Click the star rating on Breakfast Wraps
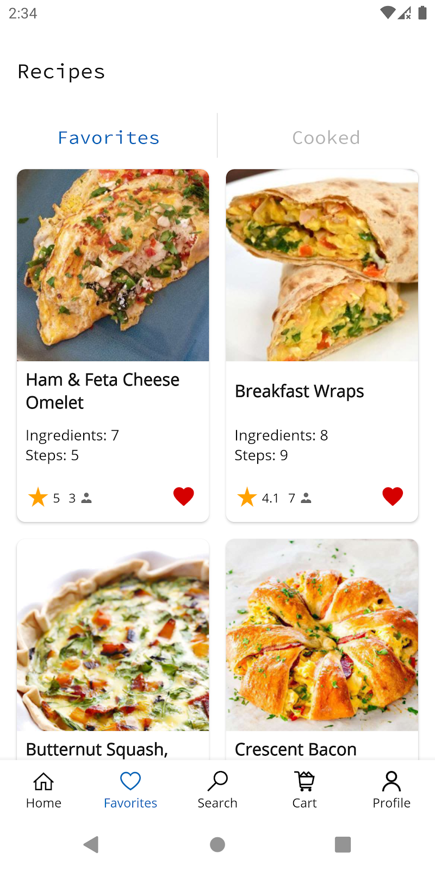435x870 pixels. pyautogui.click(x=247, y=497)
